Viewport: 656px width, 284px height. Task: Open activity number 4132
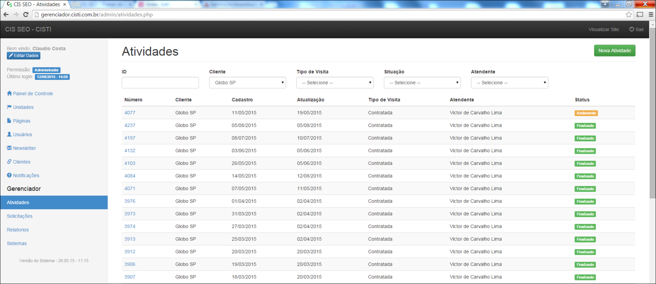[130, 151]
